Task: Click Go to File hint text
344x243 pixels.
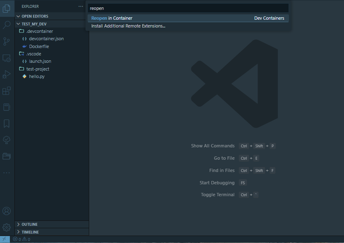Action: (224, 158)
